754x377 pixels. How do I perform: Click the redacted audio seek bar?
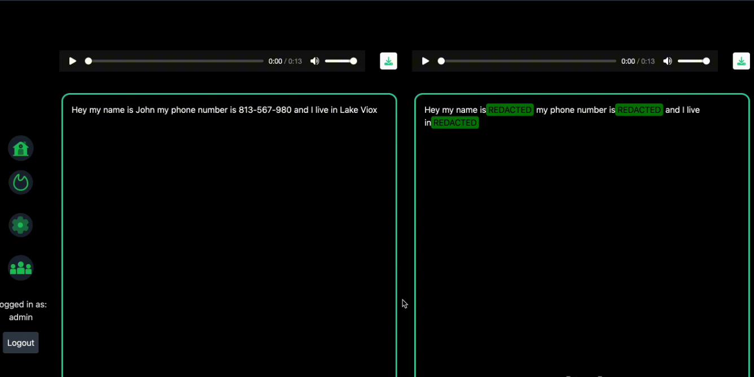click(528, 61)
